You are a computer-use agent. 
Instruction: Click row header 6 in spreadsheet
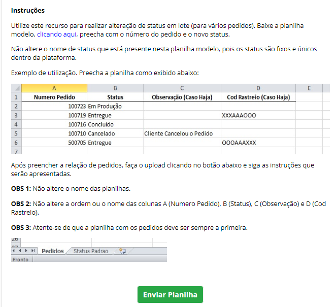click(16, 143)
